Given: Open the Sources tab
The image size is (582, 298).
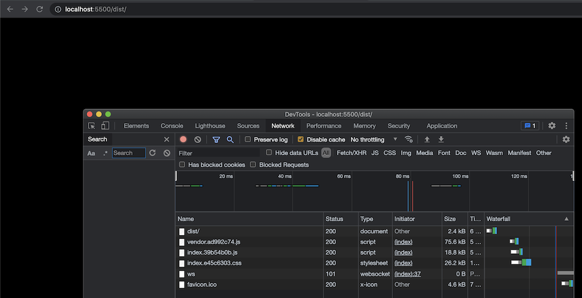Looking at the screenshot, I should point(249,125).
